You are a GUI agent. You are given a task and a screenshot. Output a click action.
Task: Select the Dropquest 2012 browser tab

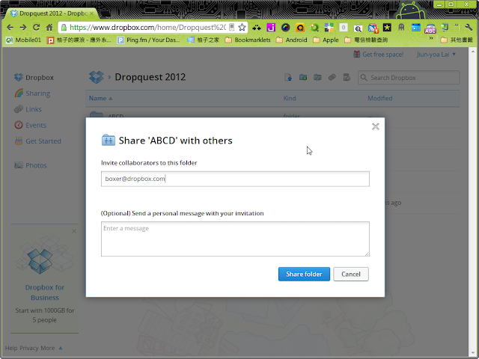click(52, 13)
